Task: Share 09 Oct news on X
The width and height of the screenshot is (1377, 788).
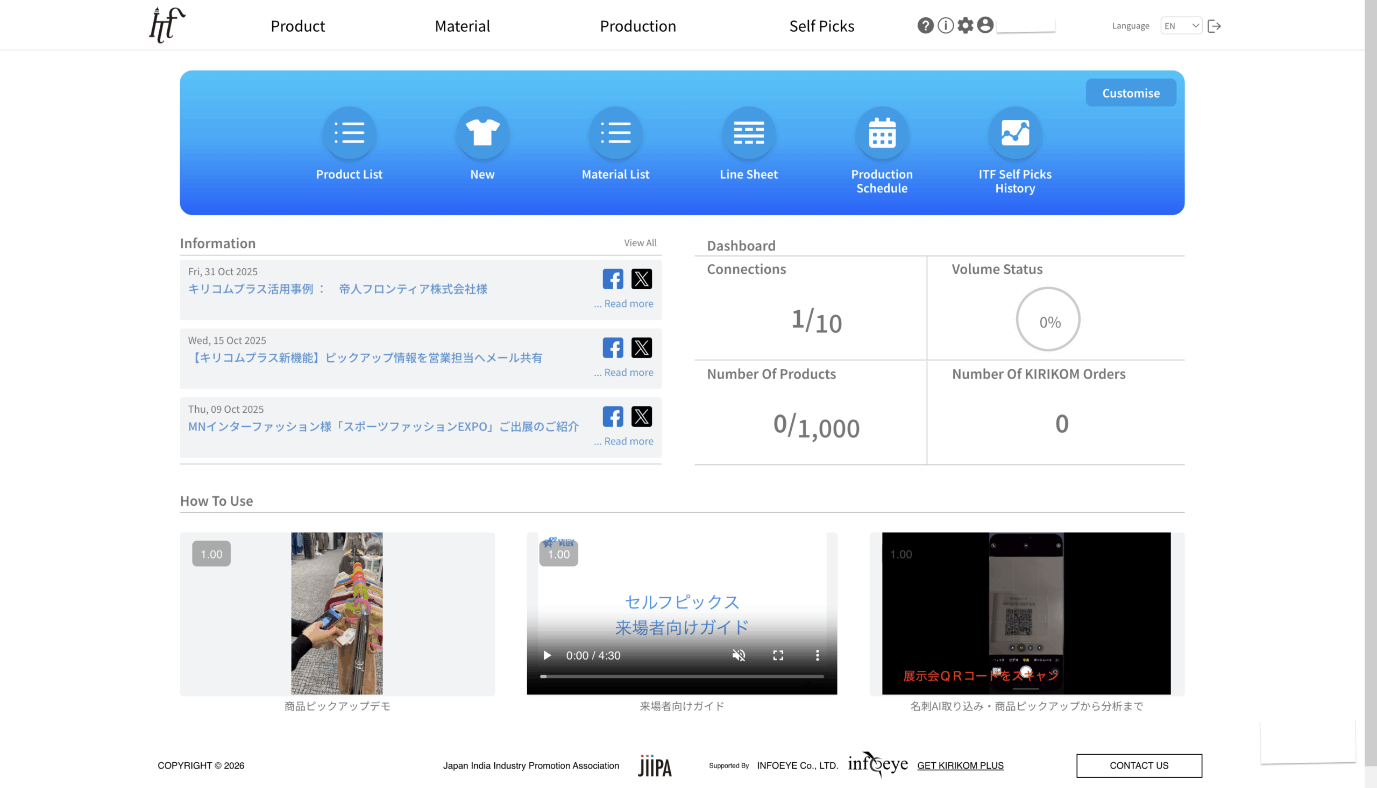Action: [x=641, y=416]
